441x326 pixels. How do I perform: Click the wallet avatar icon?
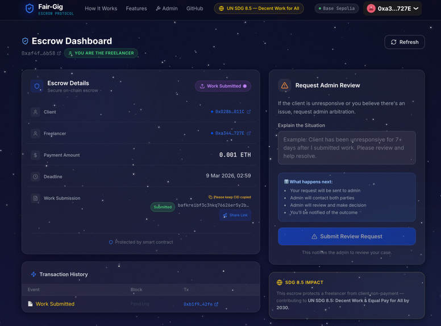point(371,9)
